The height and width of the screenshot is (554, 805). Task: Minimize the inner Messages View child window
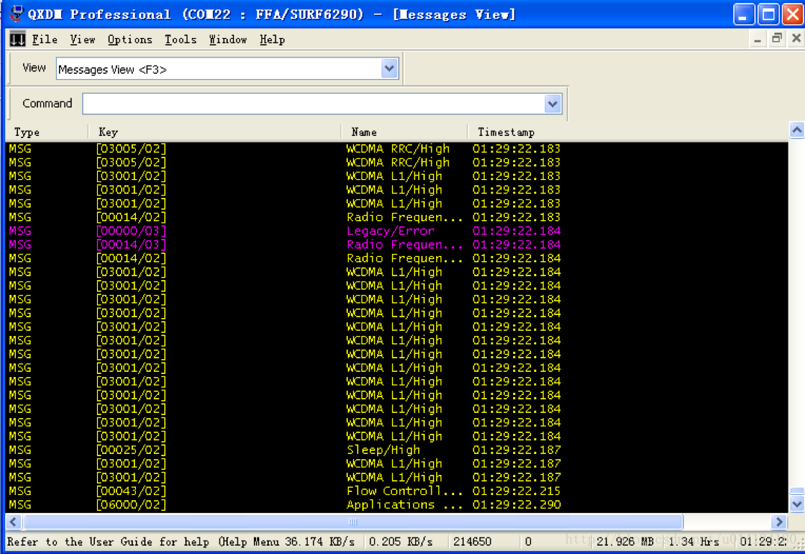pos(758,40)
